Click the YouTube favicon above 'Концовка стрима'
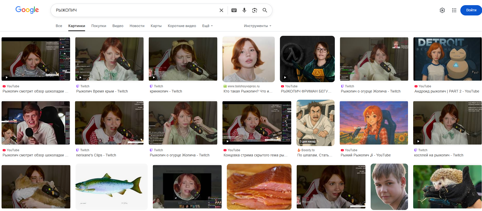Viewport: 482px width, 211px height. (x=225, y=150)
